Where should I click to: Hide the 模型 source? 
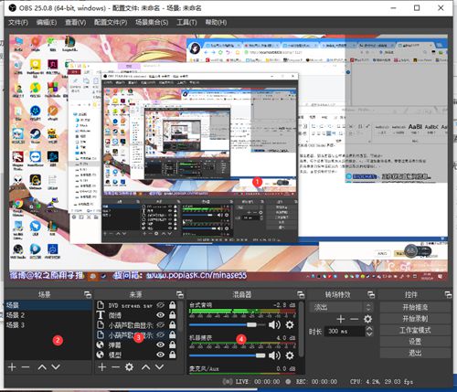click(161, 355)
